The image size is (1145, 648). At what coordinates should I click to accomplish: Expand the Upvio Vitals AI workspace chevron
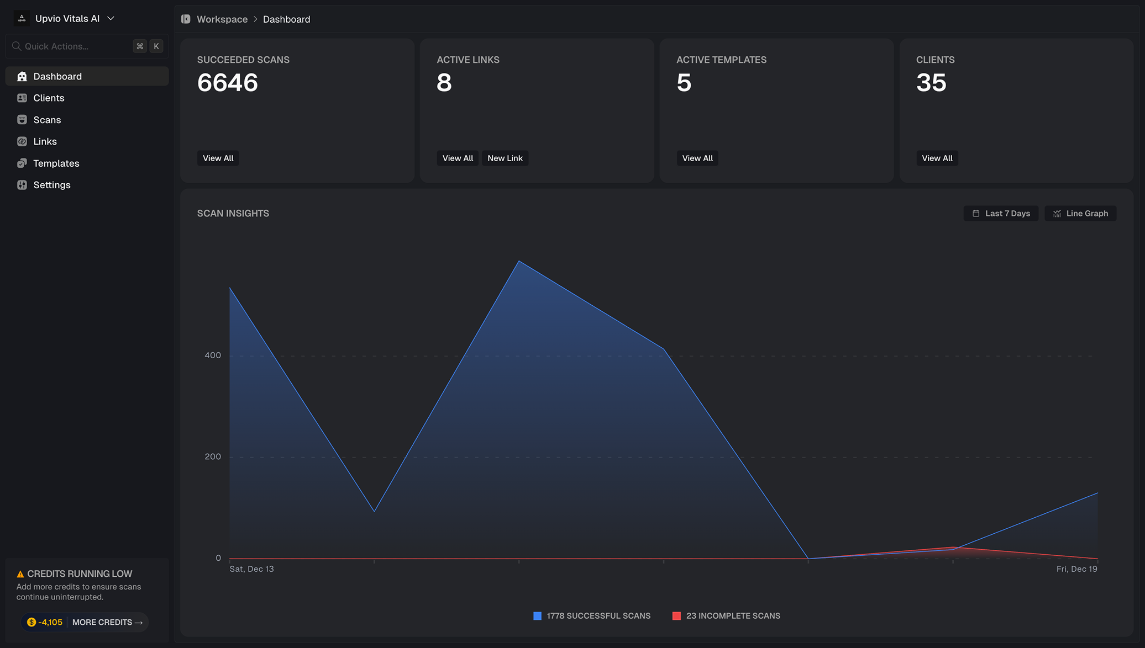point(111,18)
